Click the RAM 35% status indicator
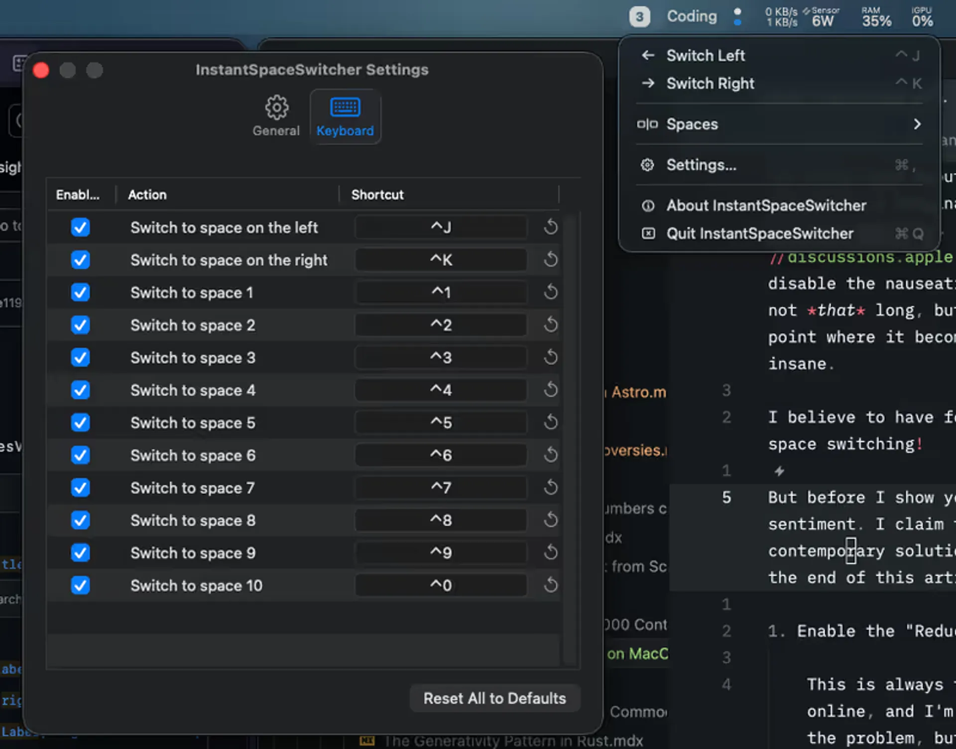 coord(876,17)
